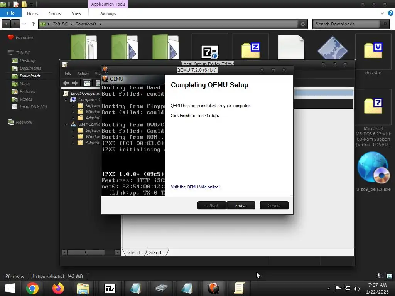The image size is (395, 296).
Task: Click the Explorer Back navigation arrow
Action: coord(6,24)
